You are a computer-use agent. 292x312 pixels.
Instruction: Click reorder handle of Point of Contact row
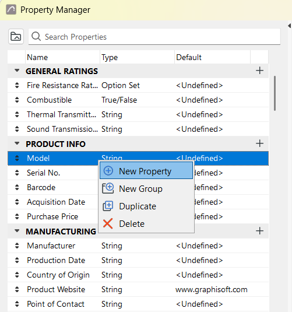coord(17,304)
